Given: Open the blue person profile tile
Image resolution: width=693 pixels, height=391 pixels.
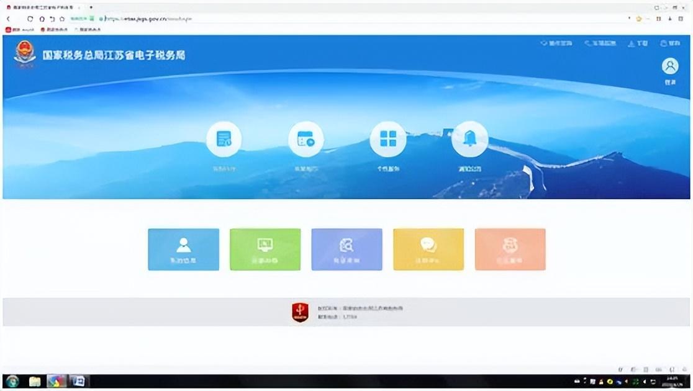Looking at the screenshot, I should tap(183, 249).
